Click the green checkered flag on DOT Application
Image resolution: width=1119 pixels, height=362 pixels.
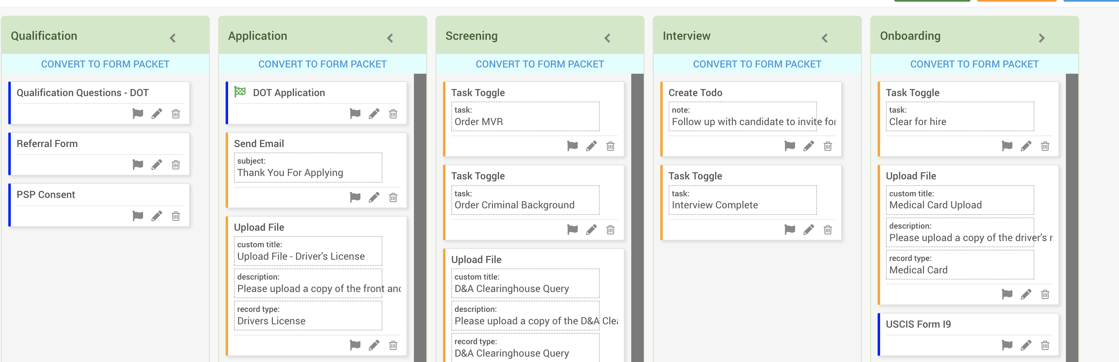tap(240, 92)
